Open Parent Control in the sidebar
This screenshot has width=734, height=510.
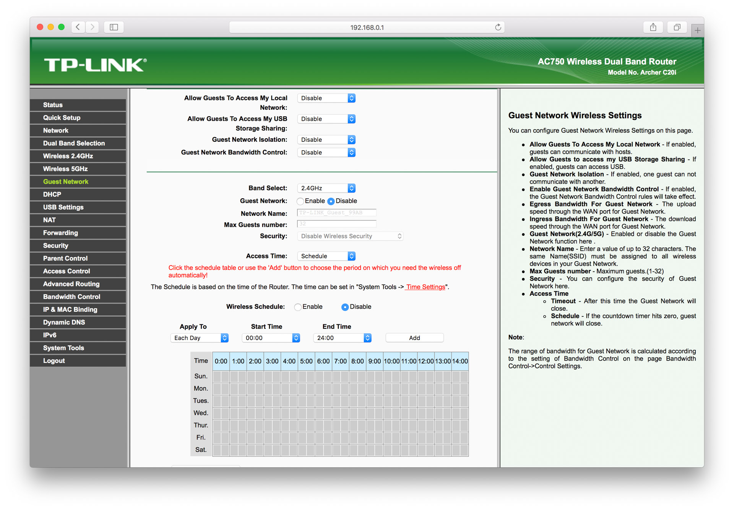78,259
